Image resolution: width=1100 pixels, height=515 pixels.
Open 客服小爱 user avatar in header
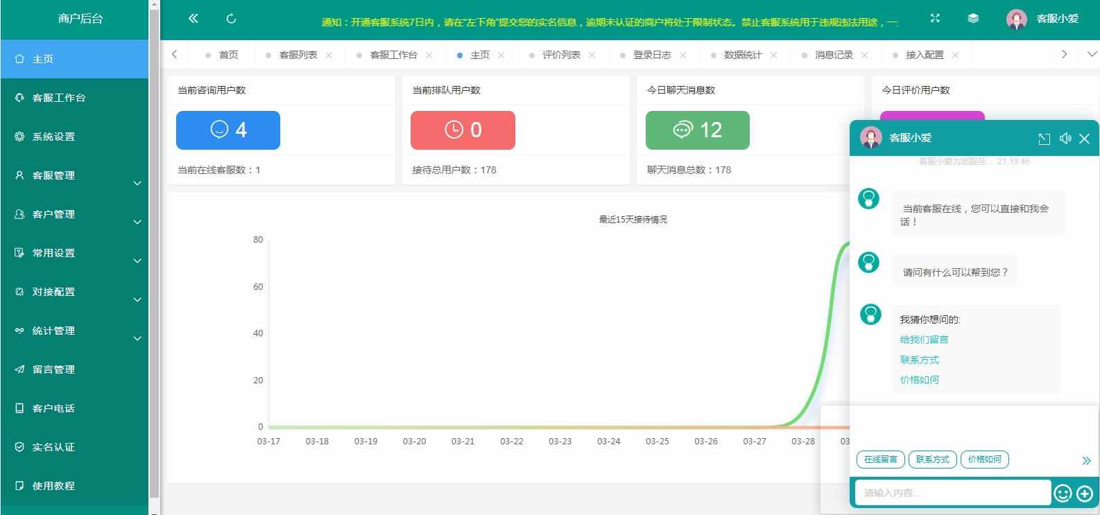coord(1017,19)
